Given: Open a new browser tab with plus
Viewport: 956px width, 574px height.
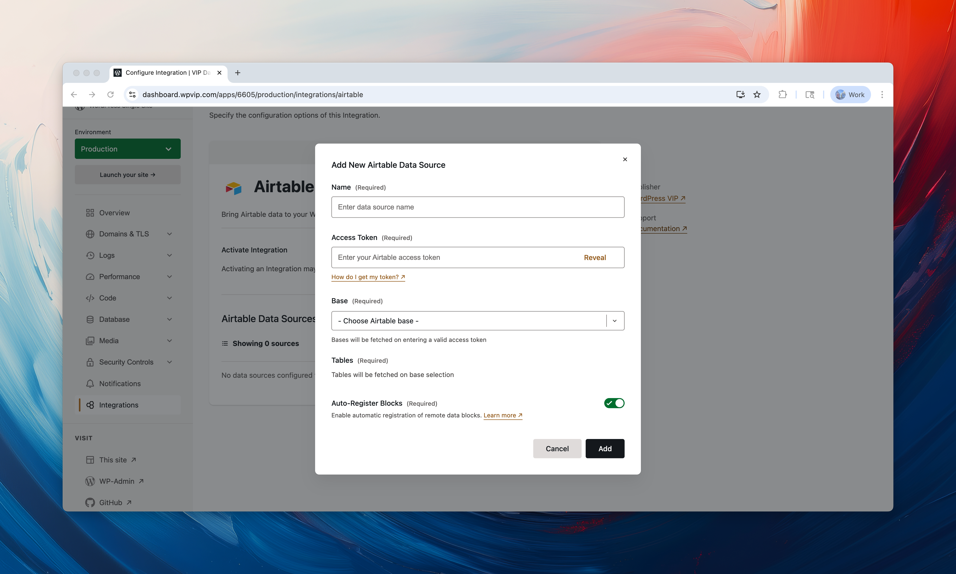Looking at the screenshot, I should 237,73.
